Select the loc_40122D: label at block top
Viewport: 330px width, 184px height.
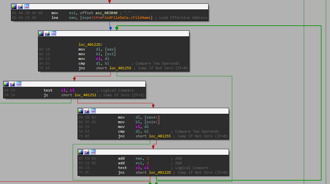click(x=90, y=45)
